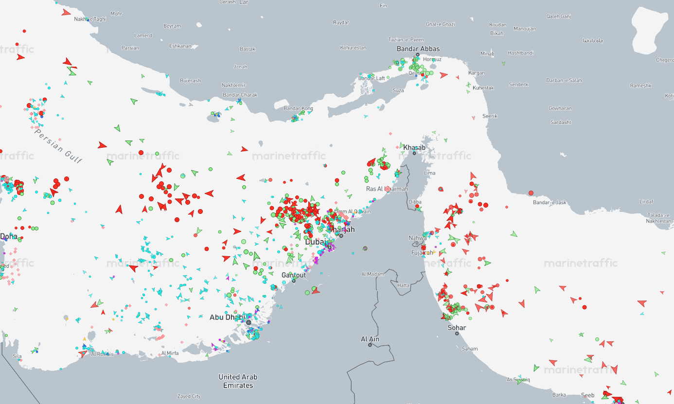The image size is (674, 404).
Task: Select the Abu Dhabi city marker circle
Action: (x=248, y=322)
